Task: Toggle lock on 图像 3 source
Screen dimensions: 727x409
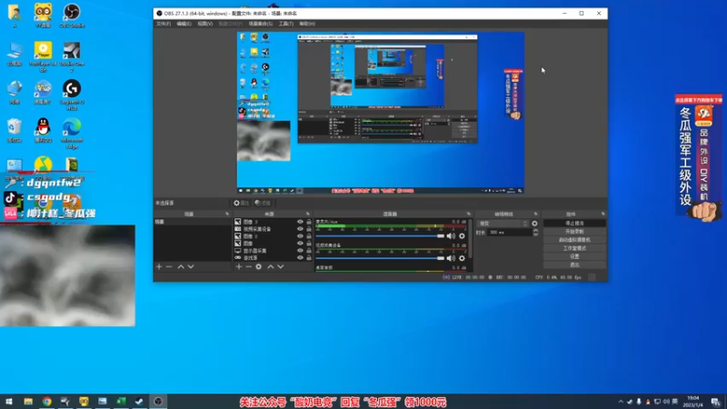Action: pyautogui.click(x=309, y=222)
